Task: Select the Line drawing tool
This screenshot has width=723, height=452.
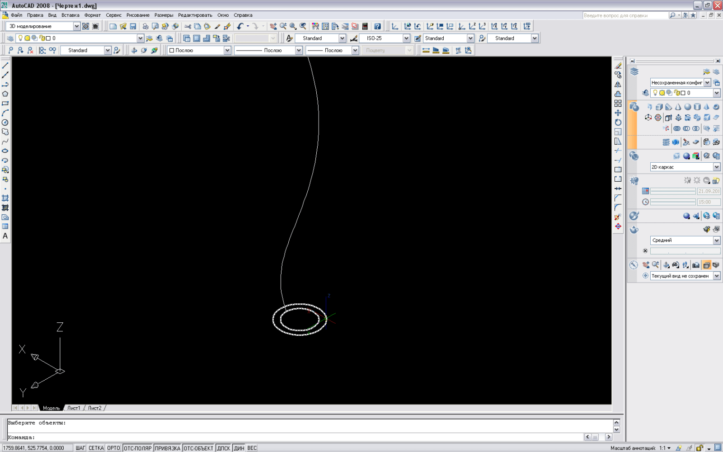Action: tap(5, 66)
